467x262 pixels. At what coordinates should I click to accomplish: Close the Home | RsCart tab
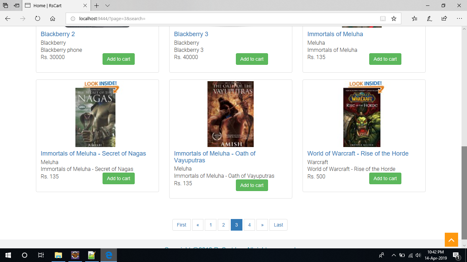tap(85, 5)
